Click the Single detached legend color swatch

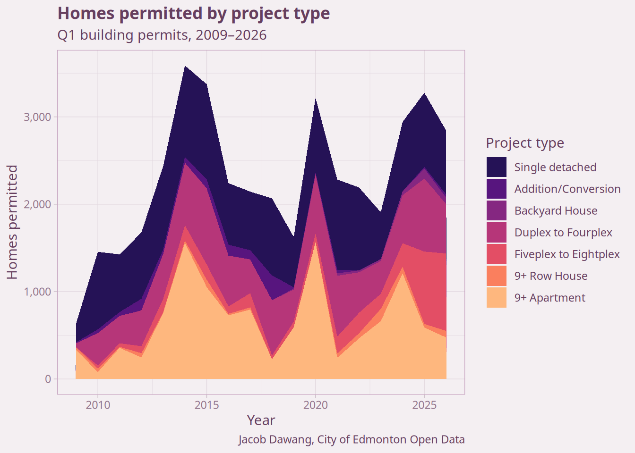[x=496, y=167]
